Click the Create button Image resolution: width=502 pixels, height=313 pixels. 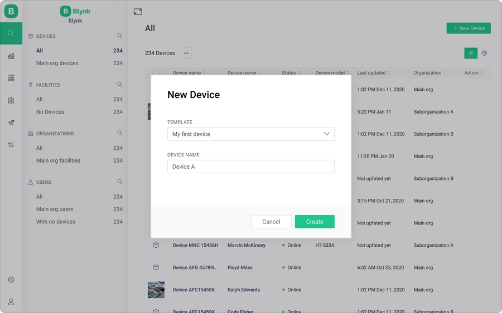point(315,222)
